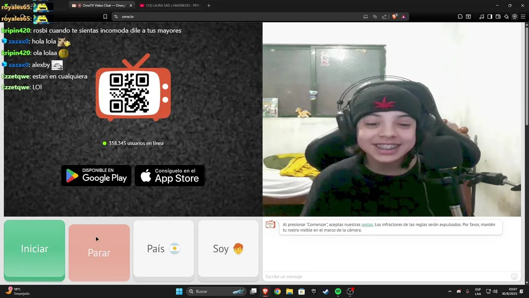529x298 pixels.
Task: Open Steam from the taskbar
Action: coord(326,291)
